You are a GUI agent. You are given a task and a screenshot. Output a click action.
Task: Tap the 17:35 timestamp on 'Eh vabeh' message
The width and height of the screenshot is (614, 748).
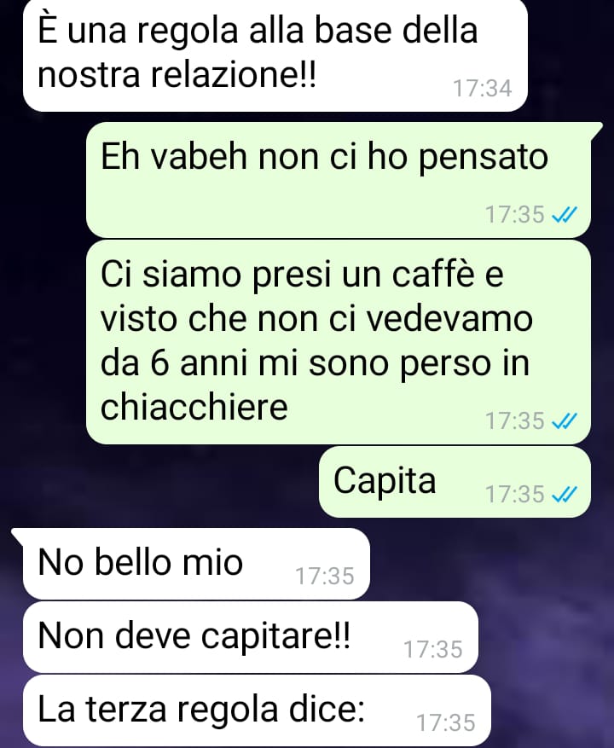515,215
